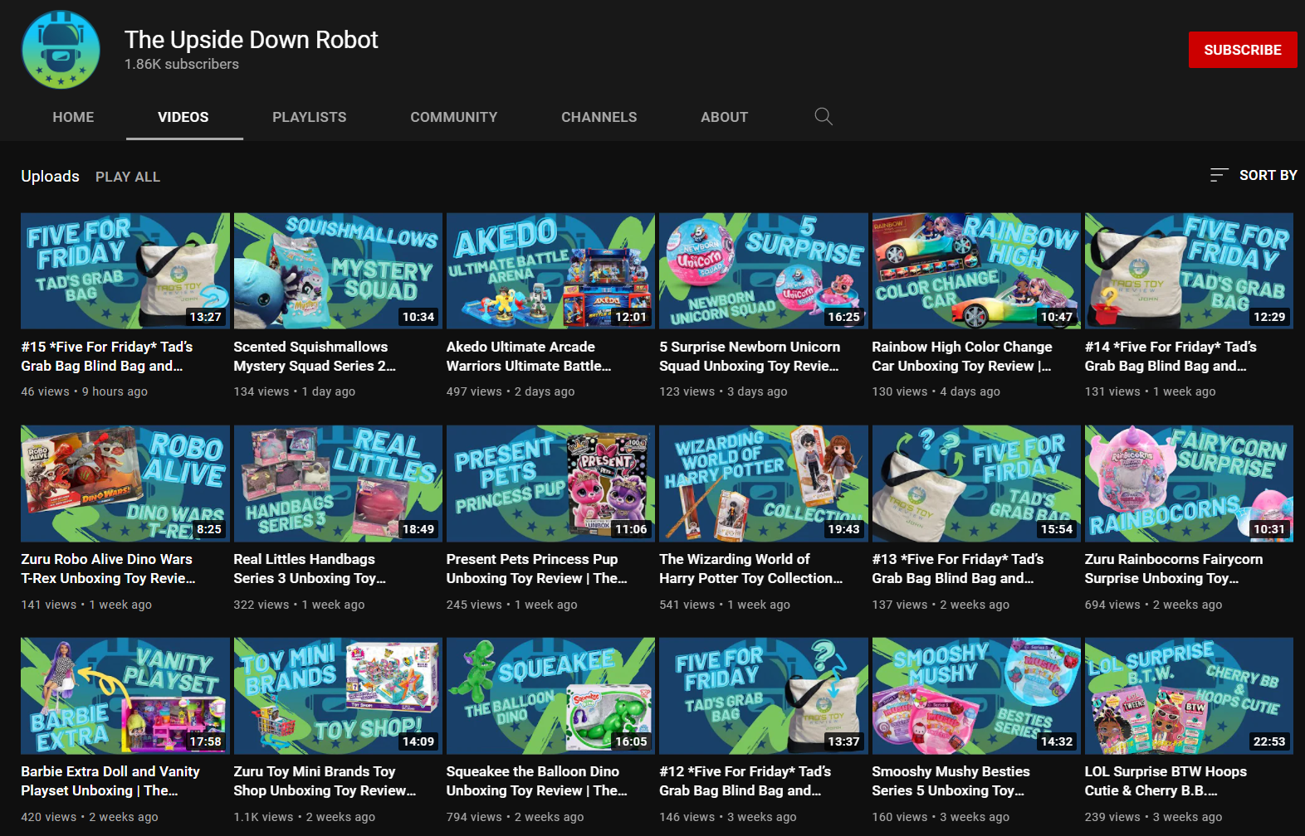This screenshot has height=836, width=1305.
Task: Click title 'LOL Surprise BTW Hoops Cutie & Cherry'
Action: 1166,780
